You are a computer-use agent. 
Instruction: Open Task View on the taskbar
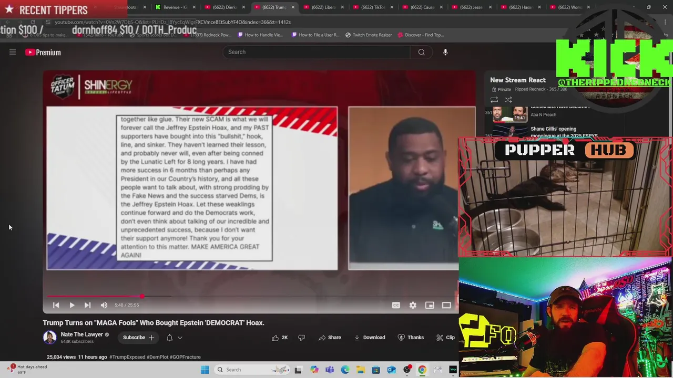pos(298,370)
